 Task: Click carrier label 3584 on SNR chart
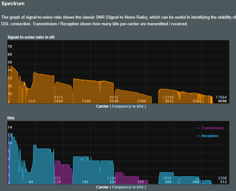(x=197, y=101)
